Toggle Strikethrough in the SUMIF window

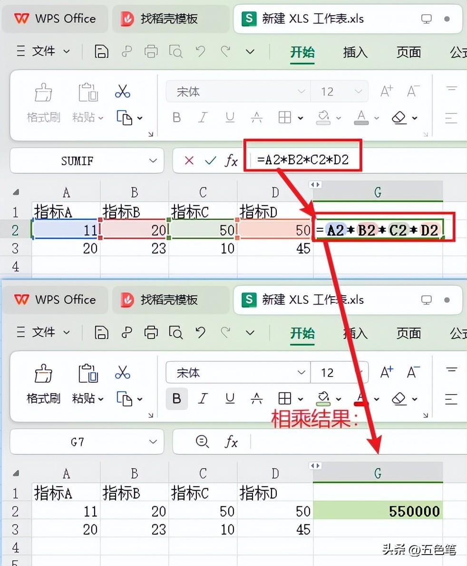click(x=257, y=117)
